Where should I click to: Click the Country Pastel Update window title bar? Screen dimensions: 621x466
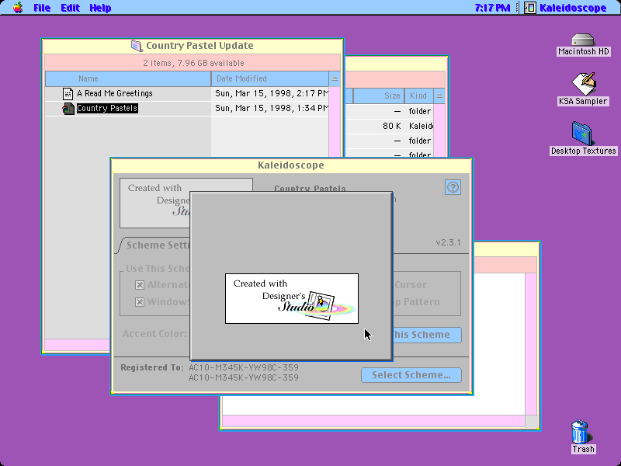193,46
